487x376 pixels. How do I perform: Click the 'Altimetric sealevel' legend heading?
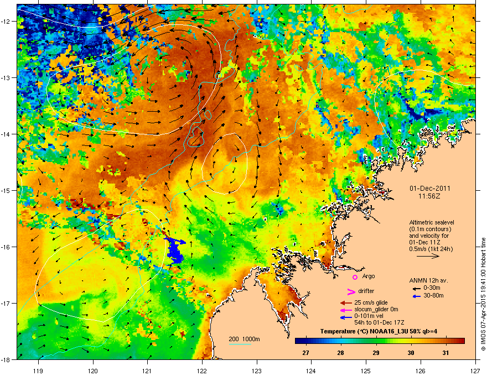coord(432,222)
